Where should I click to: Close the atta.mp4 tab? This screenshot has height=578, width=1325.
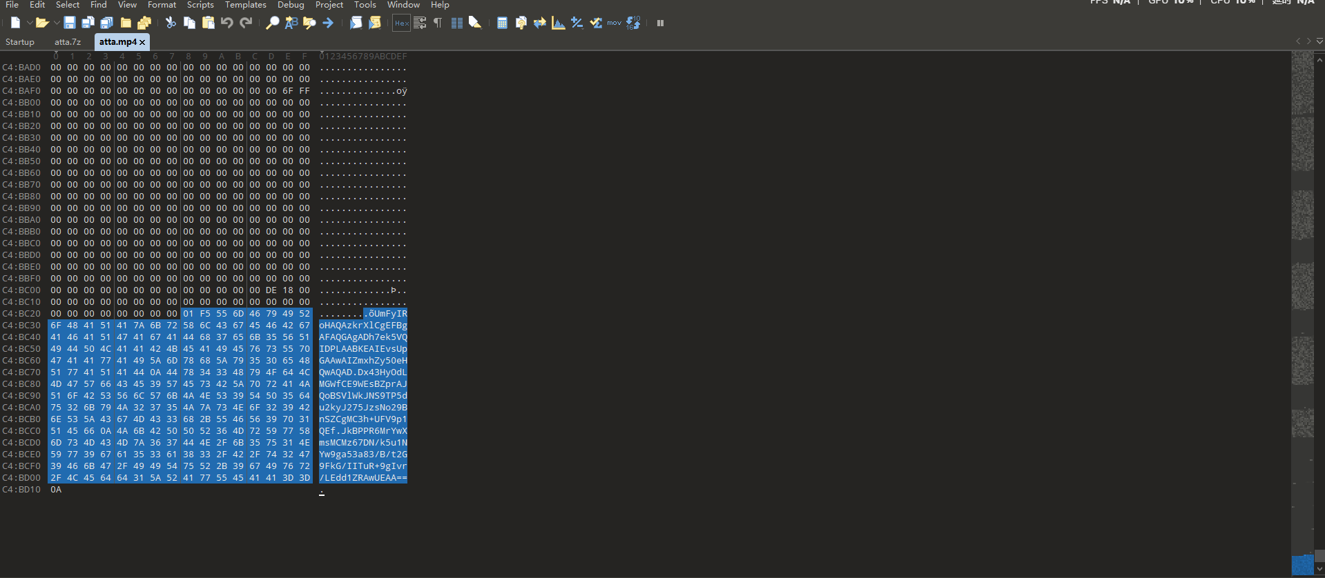click(x=142, y=43)
